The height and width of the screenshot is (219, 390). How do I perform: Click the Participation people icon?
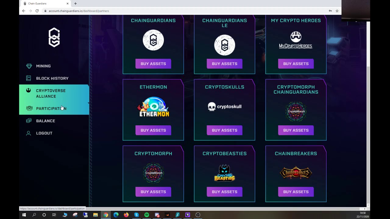[29, 108]
